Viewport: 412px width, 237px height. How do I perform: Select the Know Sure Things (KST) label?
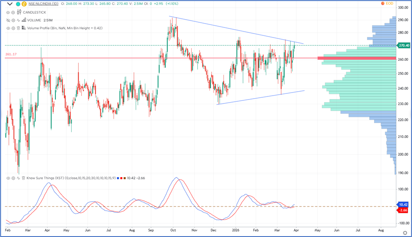[71, 178]
